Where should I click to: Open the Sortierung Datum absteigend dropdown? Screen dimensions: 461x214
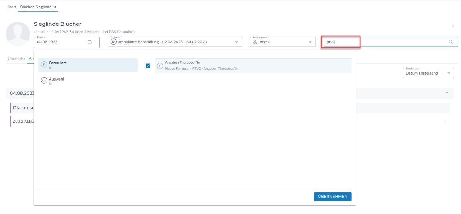(x=448, y=73)
